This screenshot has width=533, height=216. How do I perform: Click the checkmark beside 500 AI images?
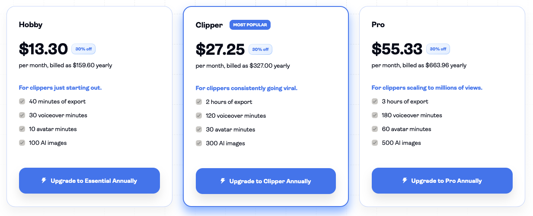tap(375, 143)
